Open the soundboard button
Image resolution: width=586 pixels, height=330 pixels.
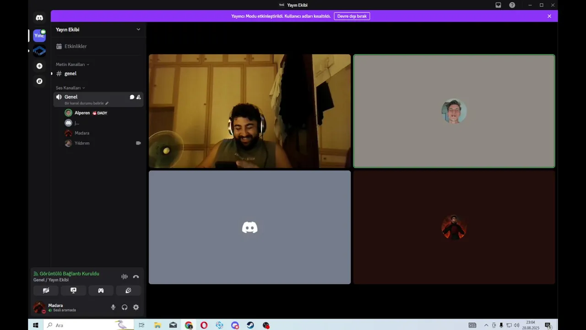point(128,291)
